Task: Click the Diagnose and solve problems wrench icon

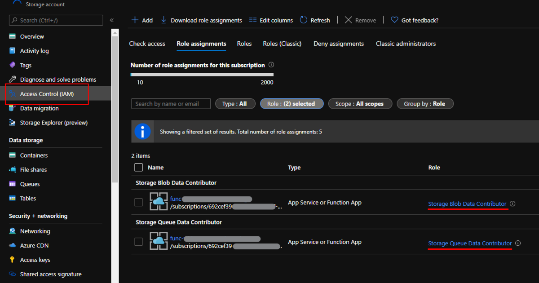Action: [13, 80]
